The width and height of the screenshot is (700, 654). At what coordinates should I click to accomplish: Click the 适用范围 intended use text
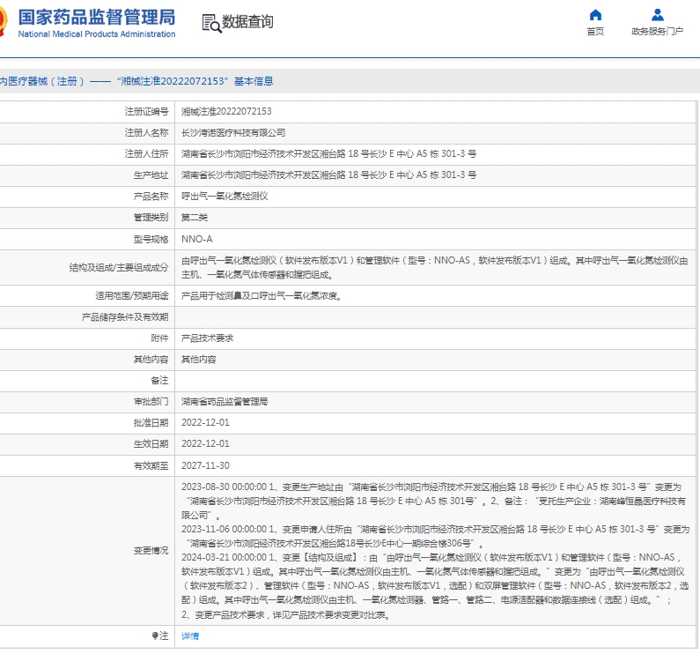262,295
